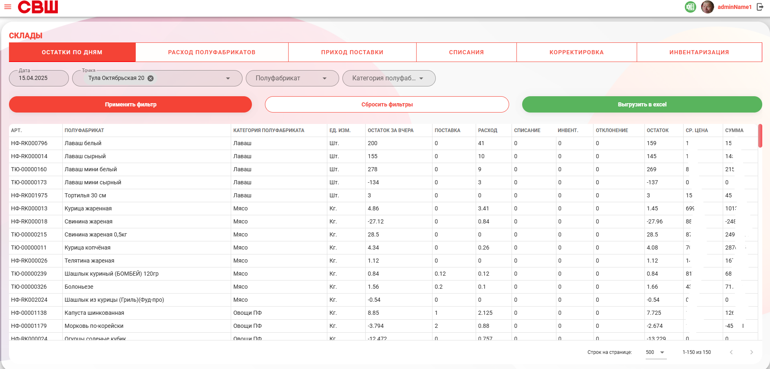Screen dimensions: 770x369
Task: Open the hamburger navigation menu
Action: click(8, 7)
